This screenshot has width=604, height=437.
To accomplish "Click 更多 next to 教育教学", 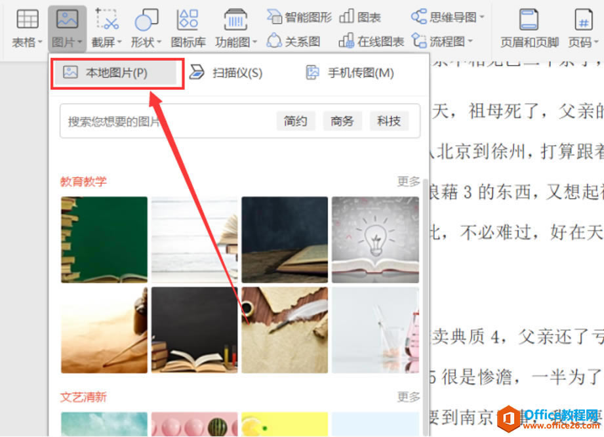I will tap(409, 181).
